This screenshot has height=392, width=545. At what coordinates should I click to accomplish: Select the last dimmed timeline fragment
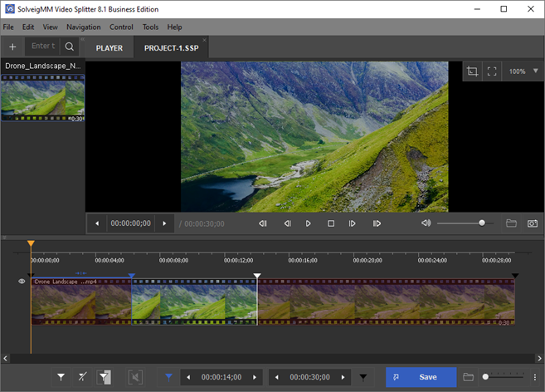[387, 301]
